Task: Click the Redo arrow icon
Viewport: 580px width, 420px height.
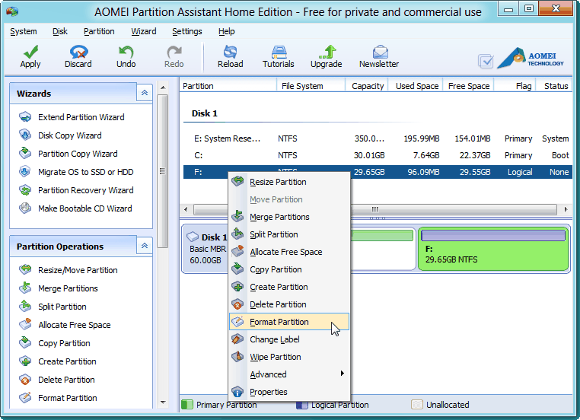Action: [174, 52]
